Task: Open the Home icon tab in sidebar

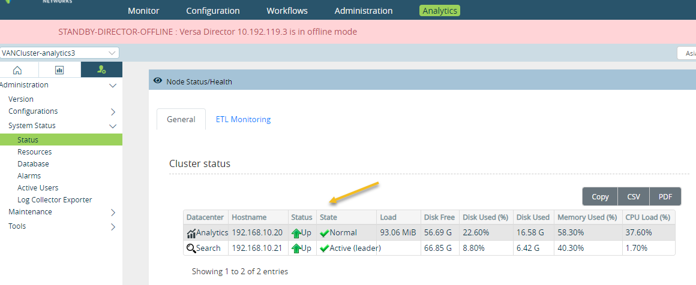Action: [17, 70]
